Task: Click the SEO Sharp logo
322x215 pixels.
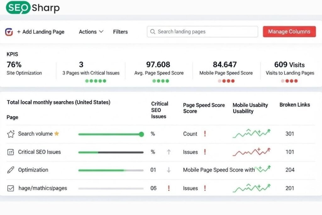Action: click(x=31, y=7)
